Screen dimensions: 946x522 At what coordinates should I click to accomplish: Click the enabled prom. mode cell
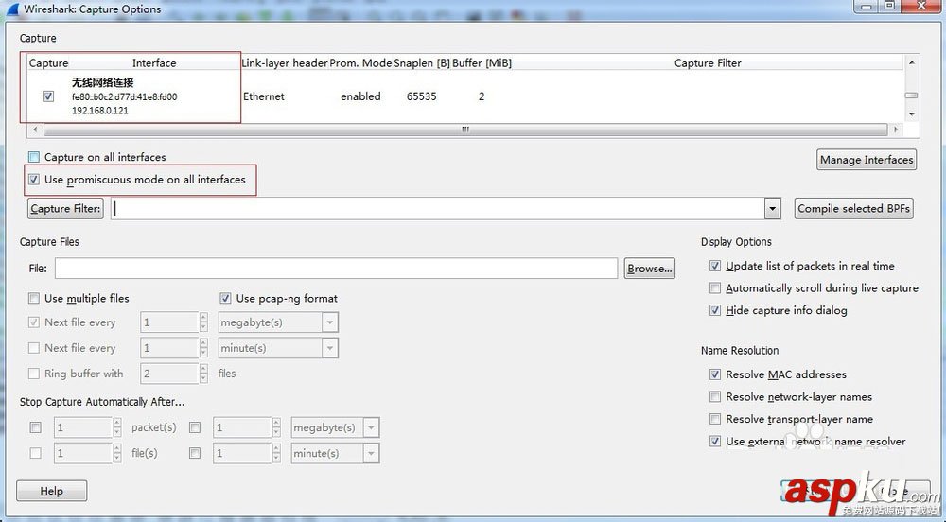(x=360, y=96)
